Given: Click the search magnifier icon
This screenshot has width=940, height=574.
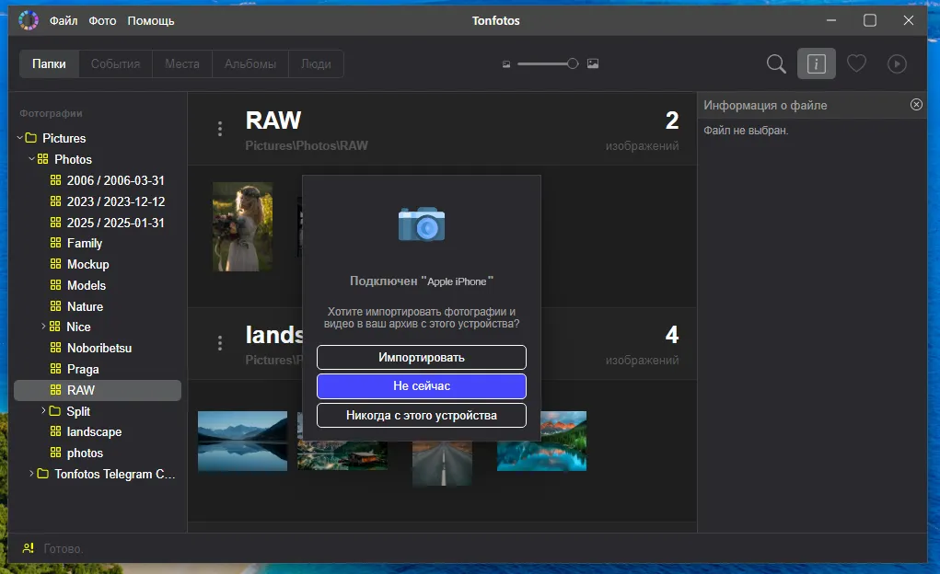Looking at the screenshot, I should click(x=776, y=63).
